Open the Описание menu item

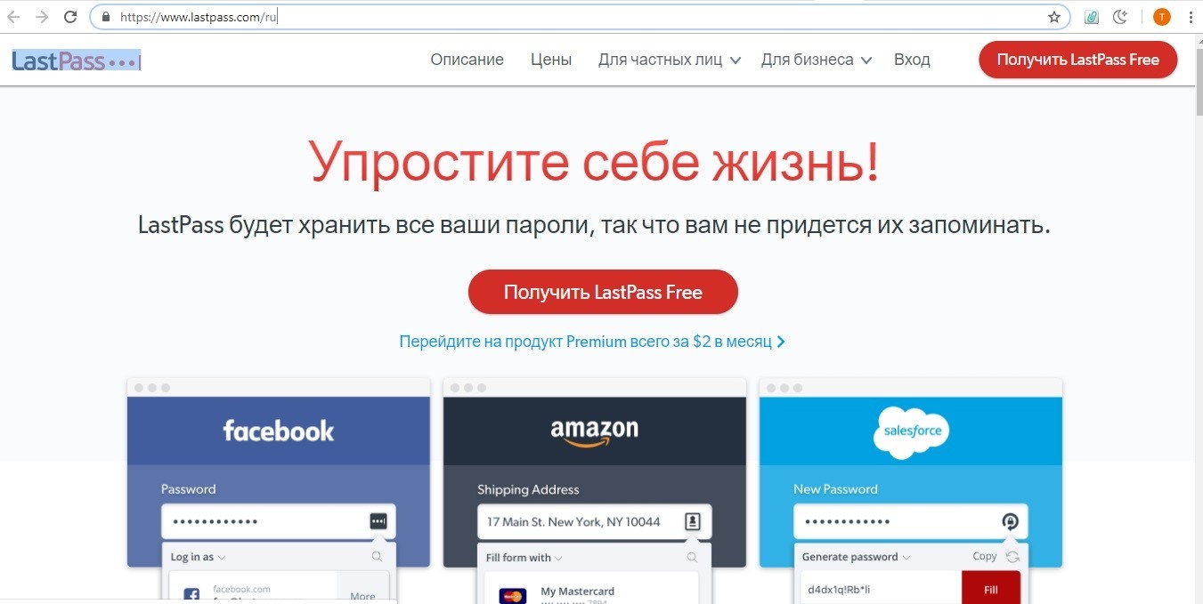click(467, 60)
